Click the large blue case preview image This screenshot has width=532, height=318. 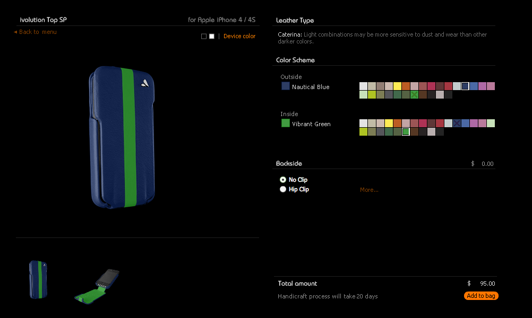tap(122, 137)
